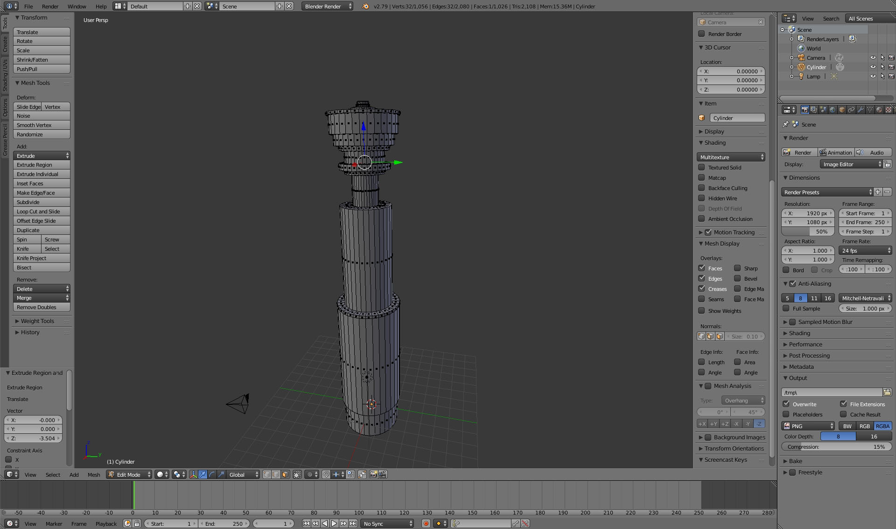Click the /tmp\ output path field
Image resolution: width=896 pixels, height=529 pixels.
point(832,392)
